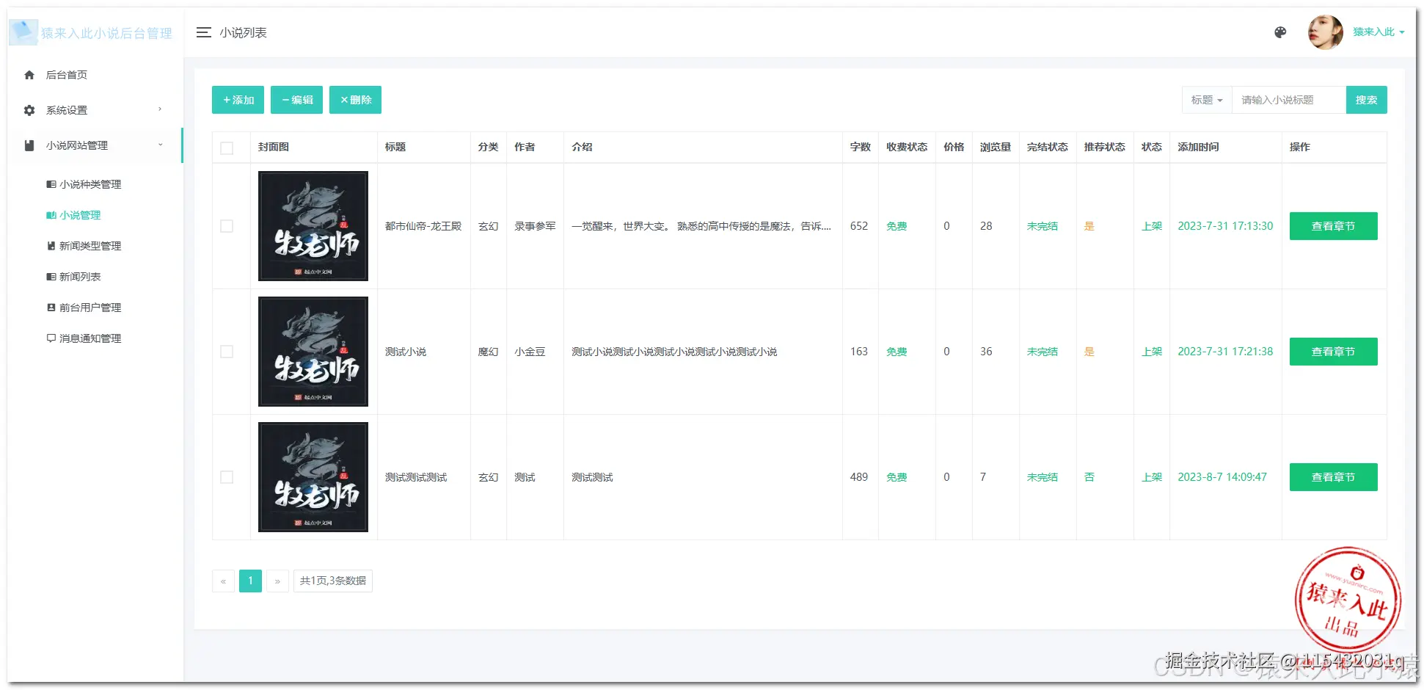Go to 后台首页
This screenshot has width=1424, height=690.
67,75
